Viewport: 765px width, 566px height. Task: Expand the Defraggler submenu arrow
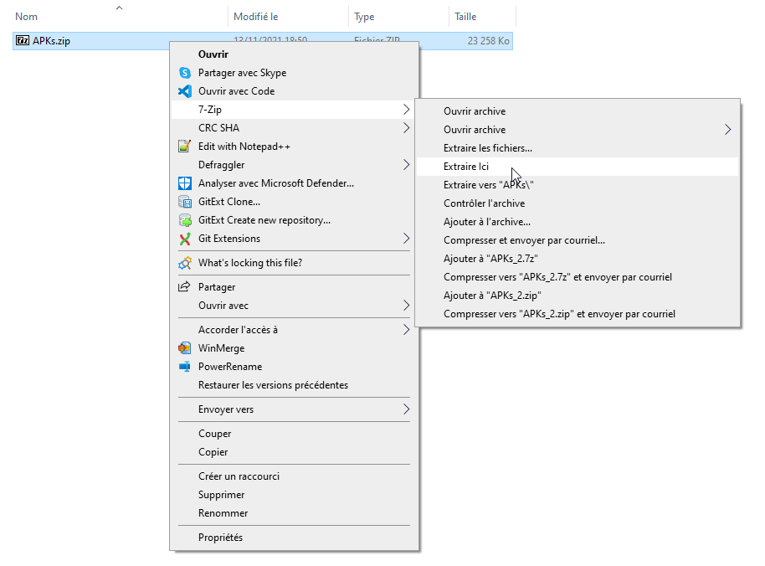click(x=406, y=165)
